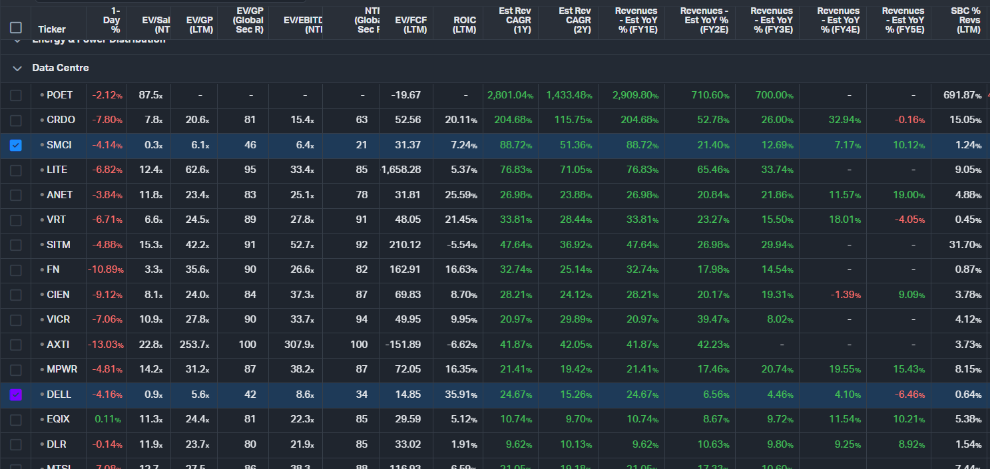Tick the AXTI row checkbox
The image size is (990, 469).
tap(16, 345)
